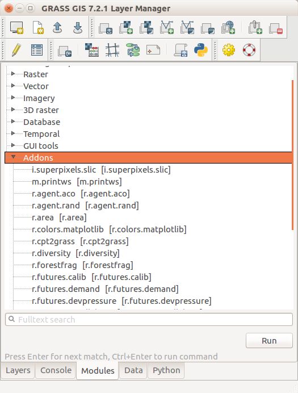
Task: Select the r.diversity module
Action: point(75,253)
